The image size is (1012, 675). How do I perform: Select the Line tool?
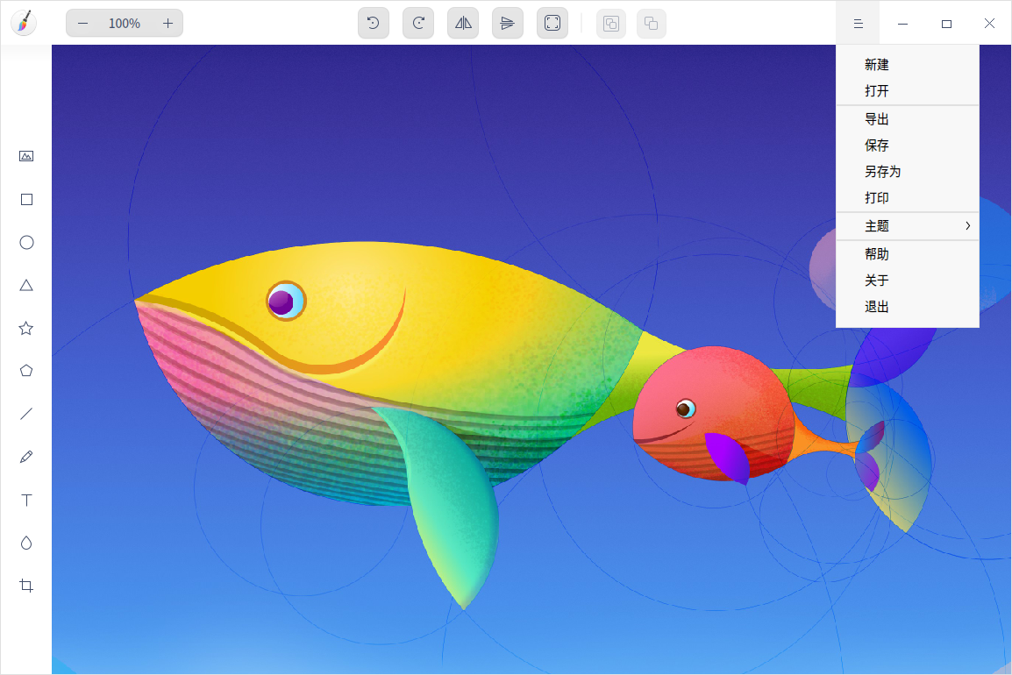pyautogui.click(x=26, y=414)
